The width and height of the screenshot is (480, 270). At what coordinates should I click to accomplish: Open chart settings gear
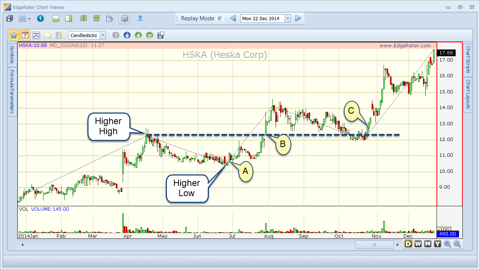(x=125, y=18)
